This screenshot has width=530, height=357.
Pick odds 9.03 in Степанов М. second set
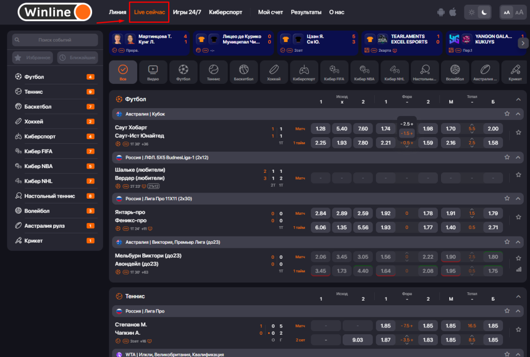click(358, 340)
